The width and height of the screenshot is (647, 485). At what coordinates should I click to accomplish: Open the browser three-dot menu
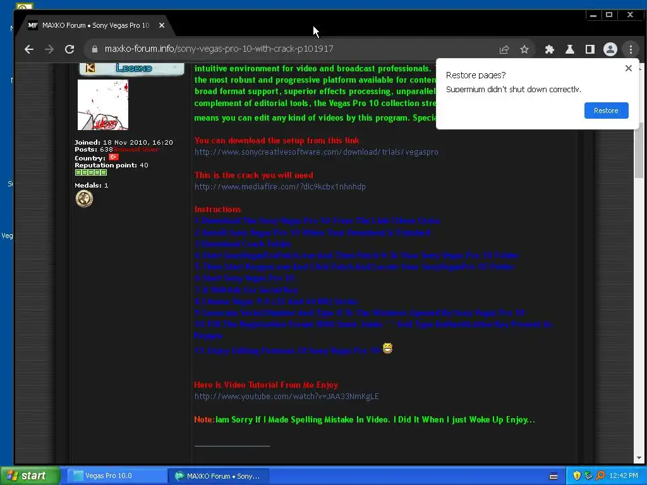(x=631, y=49)
